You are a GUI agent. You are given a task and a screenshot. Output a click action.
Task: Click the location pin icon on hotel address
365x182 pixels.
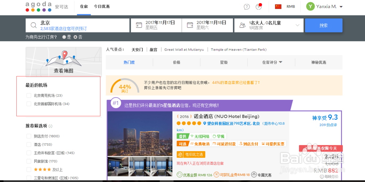(205, 123)
